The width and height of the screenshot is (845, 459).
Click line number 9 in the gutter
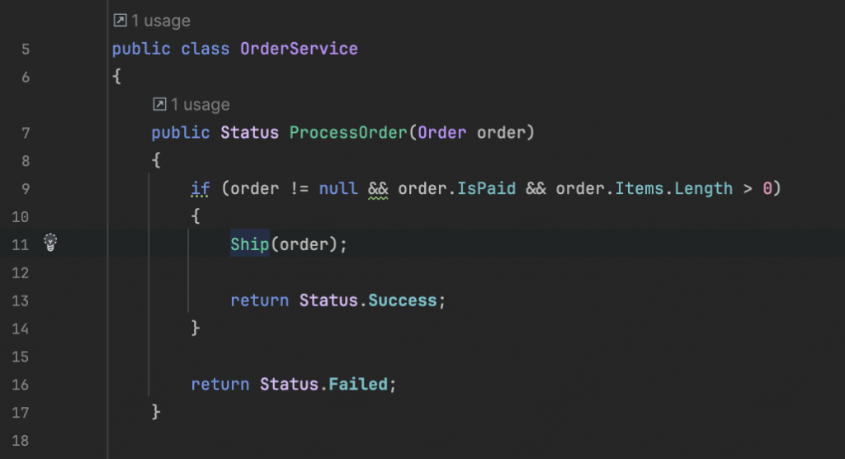(26, 189)
